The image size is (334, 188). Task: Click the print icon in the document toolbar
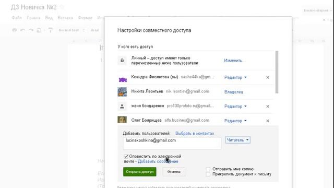tap(15, 30)
